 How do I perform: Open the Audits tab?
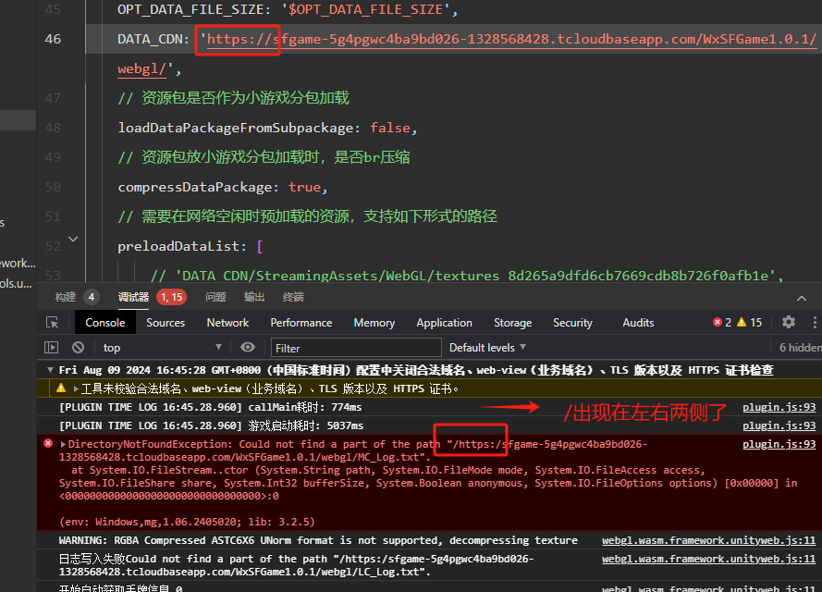coord(638,323)
